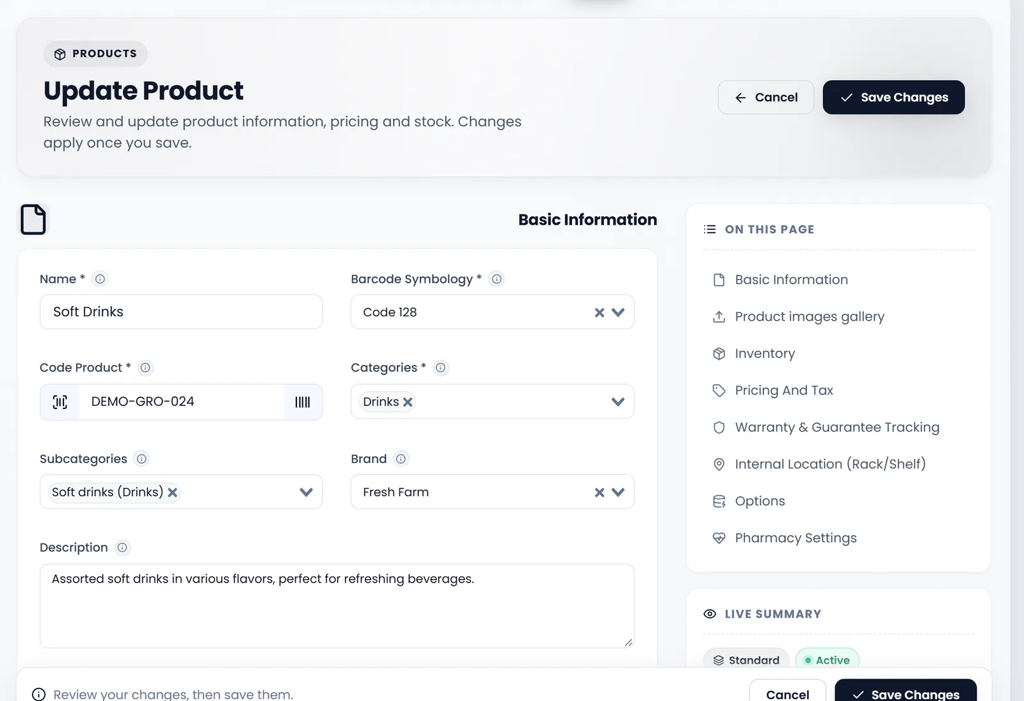The height and width of the screenshot is (701, 1024).
Task: Click the info icon beside Barcode Symbology
Action: pyautogui.click(x=497, y=279)
